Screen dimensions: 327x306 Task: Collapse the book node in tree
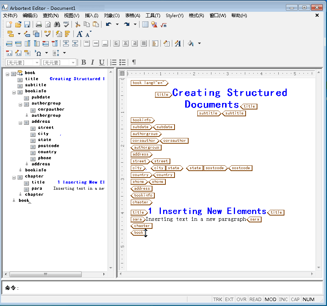(x=8, y=74)
